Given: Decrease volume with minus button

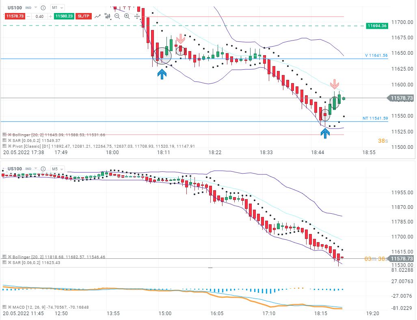Looking at the screenshot, I should 28,16.
